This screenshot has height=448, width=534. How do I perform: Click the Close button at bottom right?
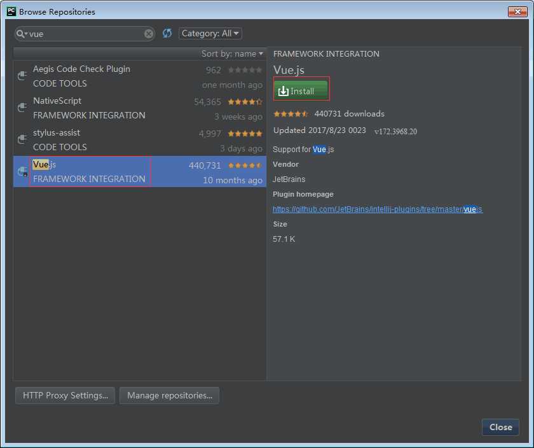coord(500,427)
